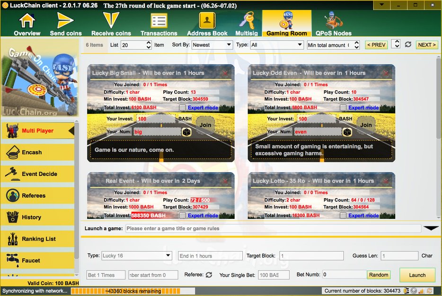Enable Expert mode in Real Event
The width and height of the screenshot is (442, 296).
183,216
